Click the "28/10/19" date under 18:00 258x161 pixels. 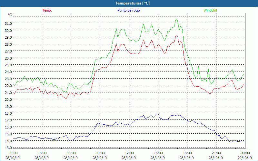[x=187, y=158]
